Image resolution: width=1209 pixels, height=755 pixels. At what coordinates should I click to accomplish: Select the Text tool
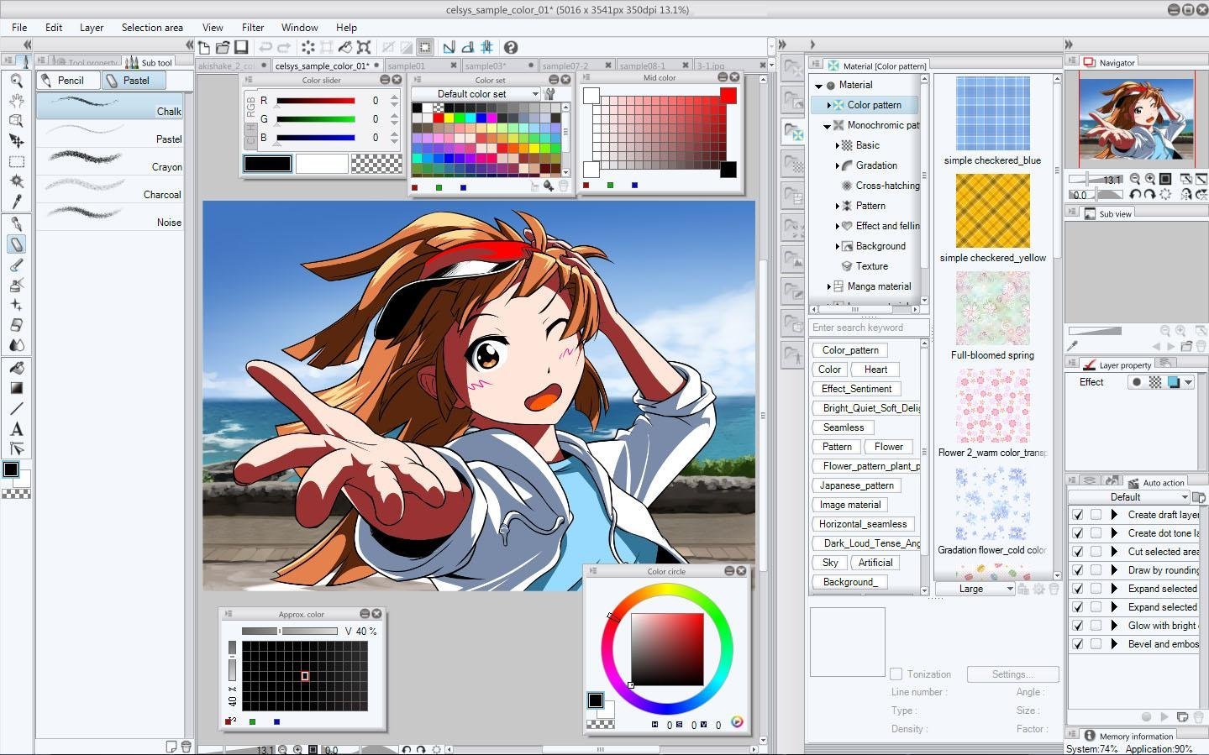(16, 427)
